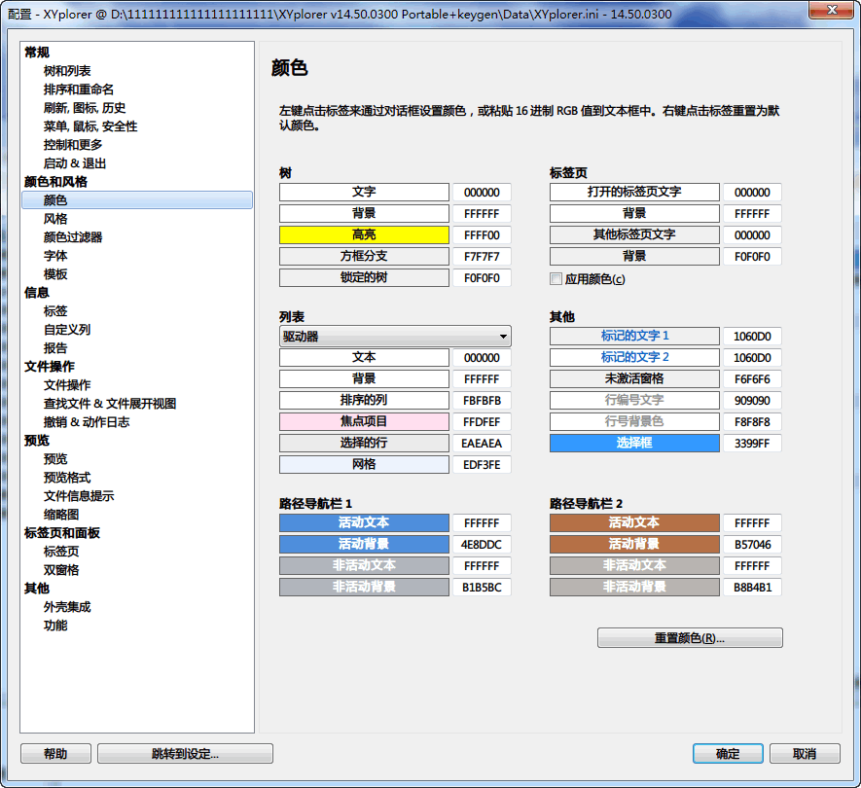Focus the 4E8DDC hex value field
Screen dimensions: 861x788
(x=482, y=544)
